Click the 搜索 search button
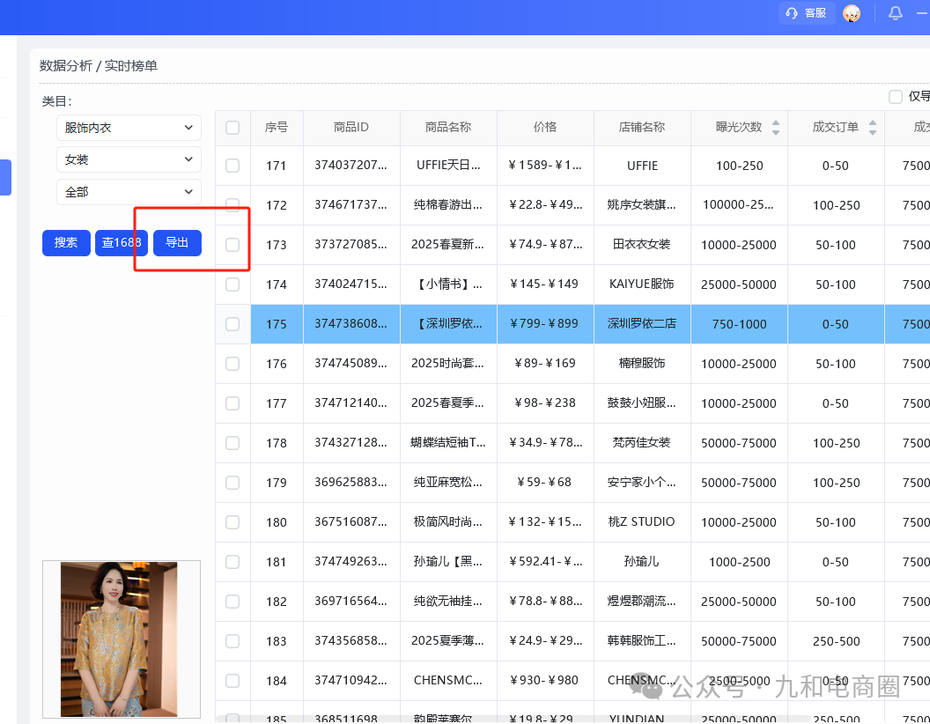Screen dimensions: 930x724 coord(66,243)
